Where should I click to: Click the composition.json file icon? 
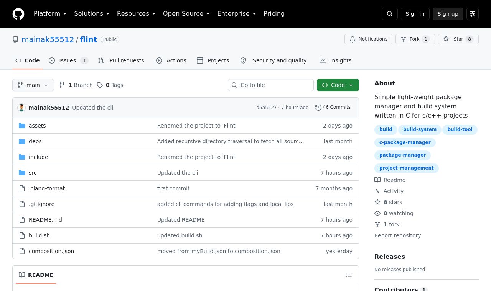click(22, 251)
